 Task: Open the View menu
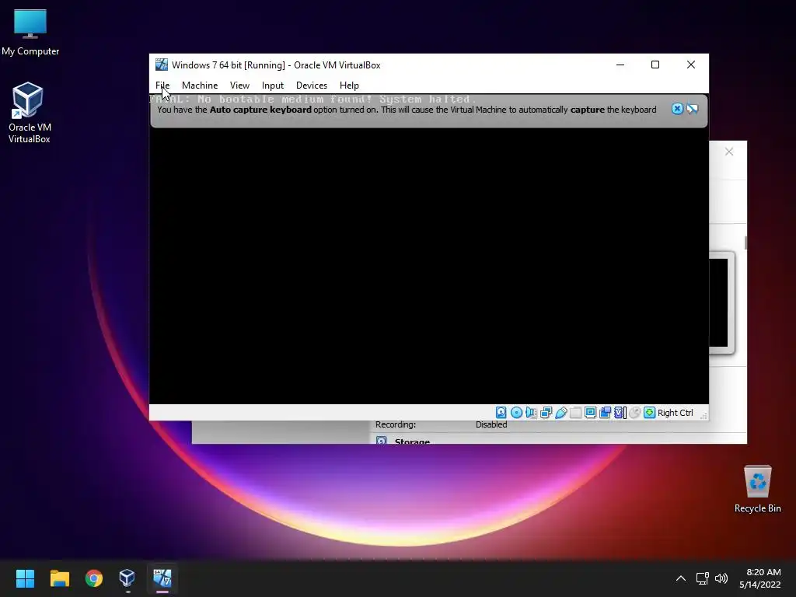click(x=239, y=86)
